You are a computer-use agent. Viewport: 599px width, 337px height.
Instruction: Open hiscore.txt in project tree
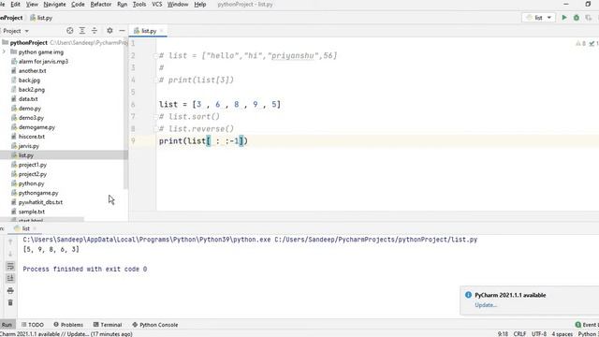(x=31, y=137)
